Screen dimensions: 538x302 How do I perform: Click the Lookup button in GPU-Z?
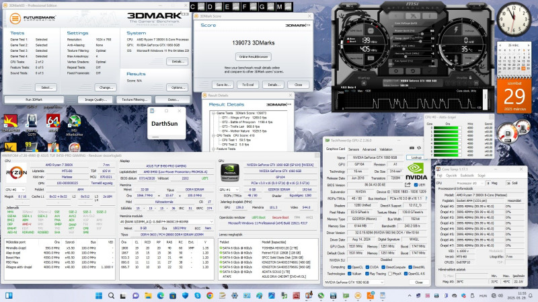pyautogui.click(x=416, y=157)
